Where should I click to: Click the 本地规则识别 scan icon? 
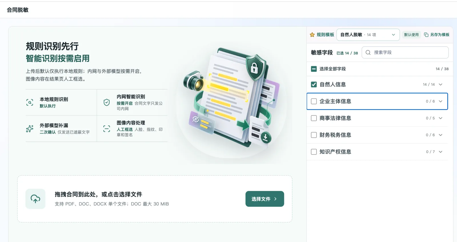30,102
